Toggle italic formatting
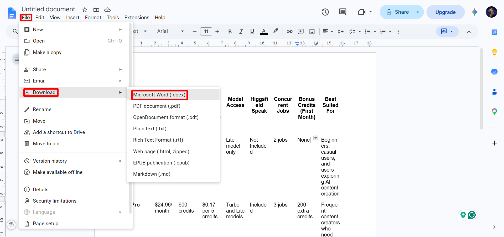The image size is (504, 237). point(241,32)
